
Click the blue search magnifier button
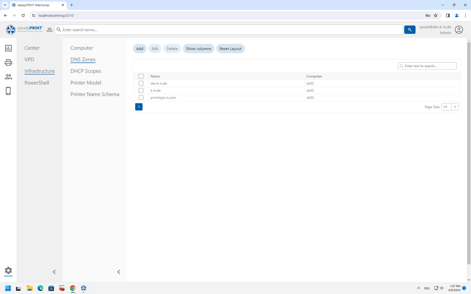tap(410, 30)
